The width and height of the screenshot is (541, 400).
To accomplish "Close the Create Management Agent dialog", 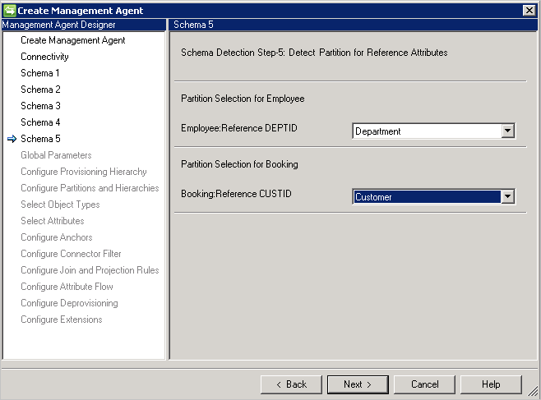I will click(529, 11).
